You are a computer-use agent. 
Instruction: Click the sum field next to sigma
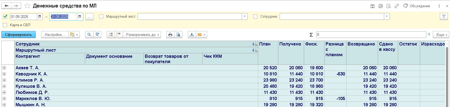[371, 35]
